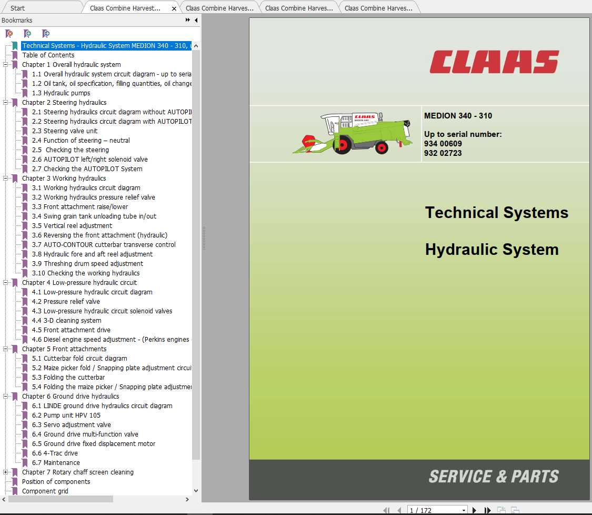Screen dimensions: 592x515
Task: Click the next page arrow
Action: click(x=474, y=510)
